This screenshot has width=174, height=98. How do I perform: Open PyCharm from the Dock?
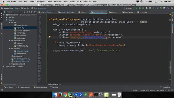click(x=70, y=95)
